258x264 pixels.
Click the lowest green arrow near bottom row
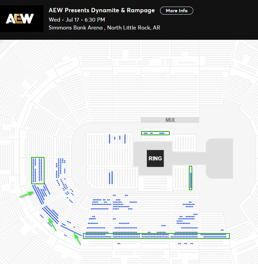(77, 238)
